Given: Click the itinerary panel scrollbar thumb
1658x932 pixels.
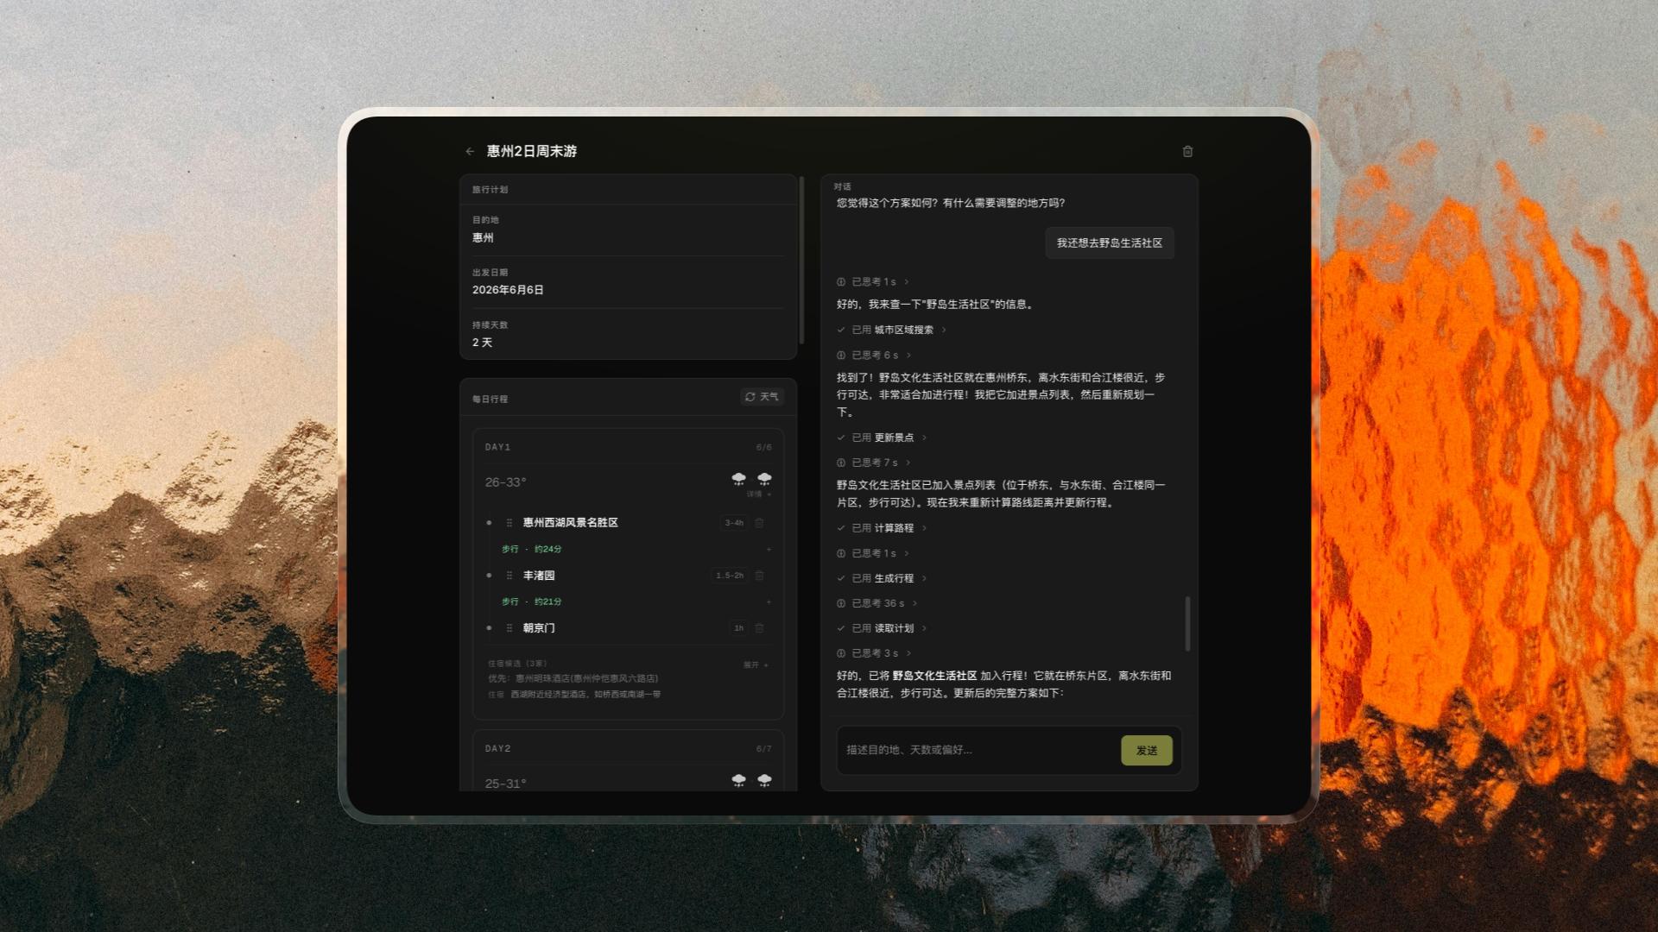Looking at the screenshot, I should [801, 260].
